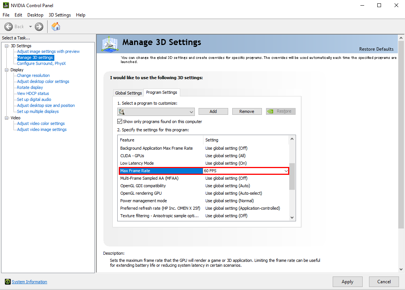Screen dimensions: 405x290
Task: Open the 3D Settings menu
Action: (x=60, y=15)
